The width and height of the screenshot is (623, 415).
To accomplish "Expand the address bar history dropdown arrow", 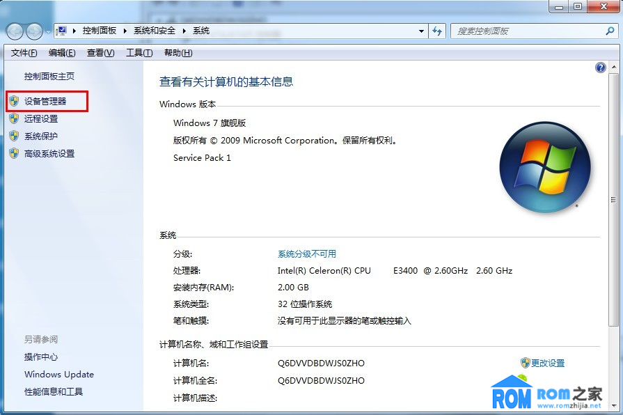I will (x=421, y=31).
